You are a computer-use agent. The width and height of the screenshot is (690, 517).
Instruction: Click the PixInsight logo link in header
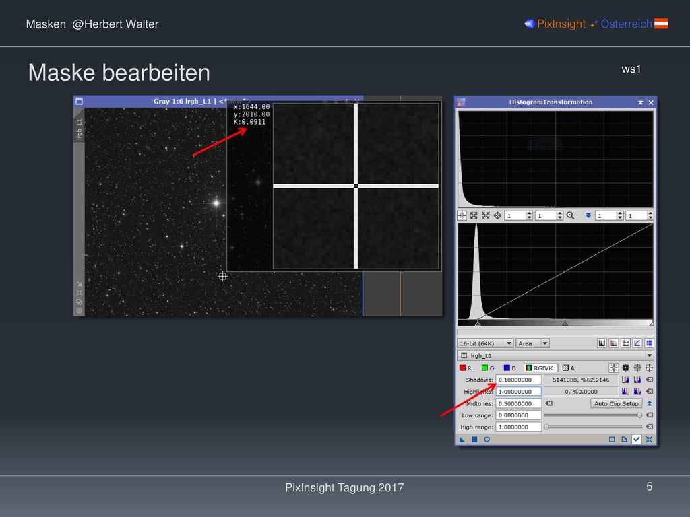555,24
